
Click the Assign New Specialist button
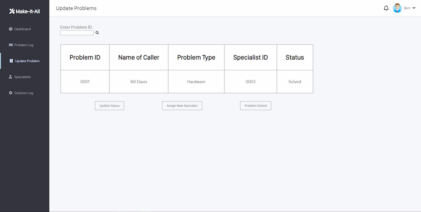point(182,106)
